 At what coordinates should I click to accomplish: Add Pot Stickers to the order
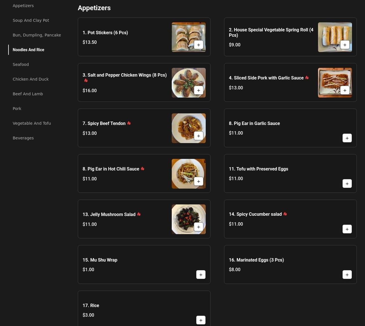(x=198, y=45)
